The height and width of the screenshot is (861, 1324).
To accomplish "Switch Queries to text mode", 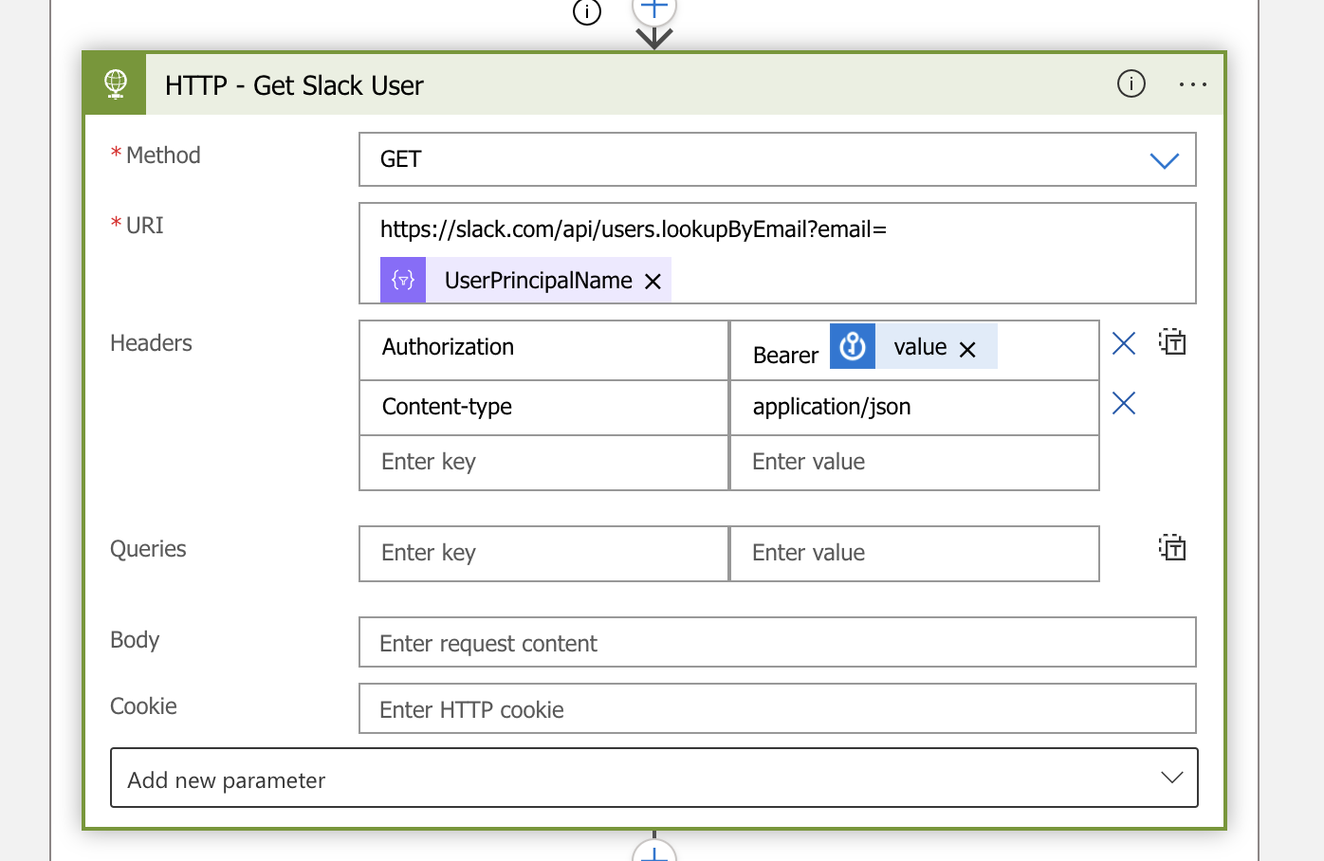I will 1172,547.
